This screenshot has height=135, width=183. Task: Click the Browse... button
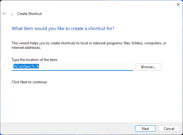point(148,67)
